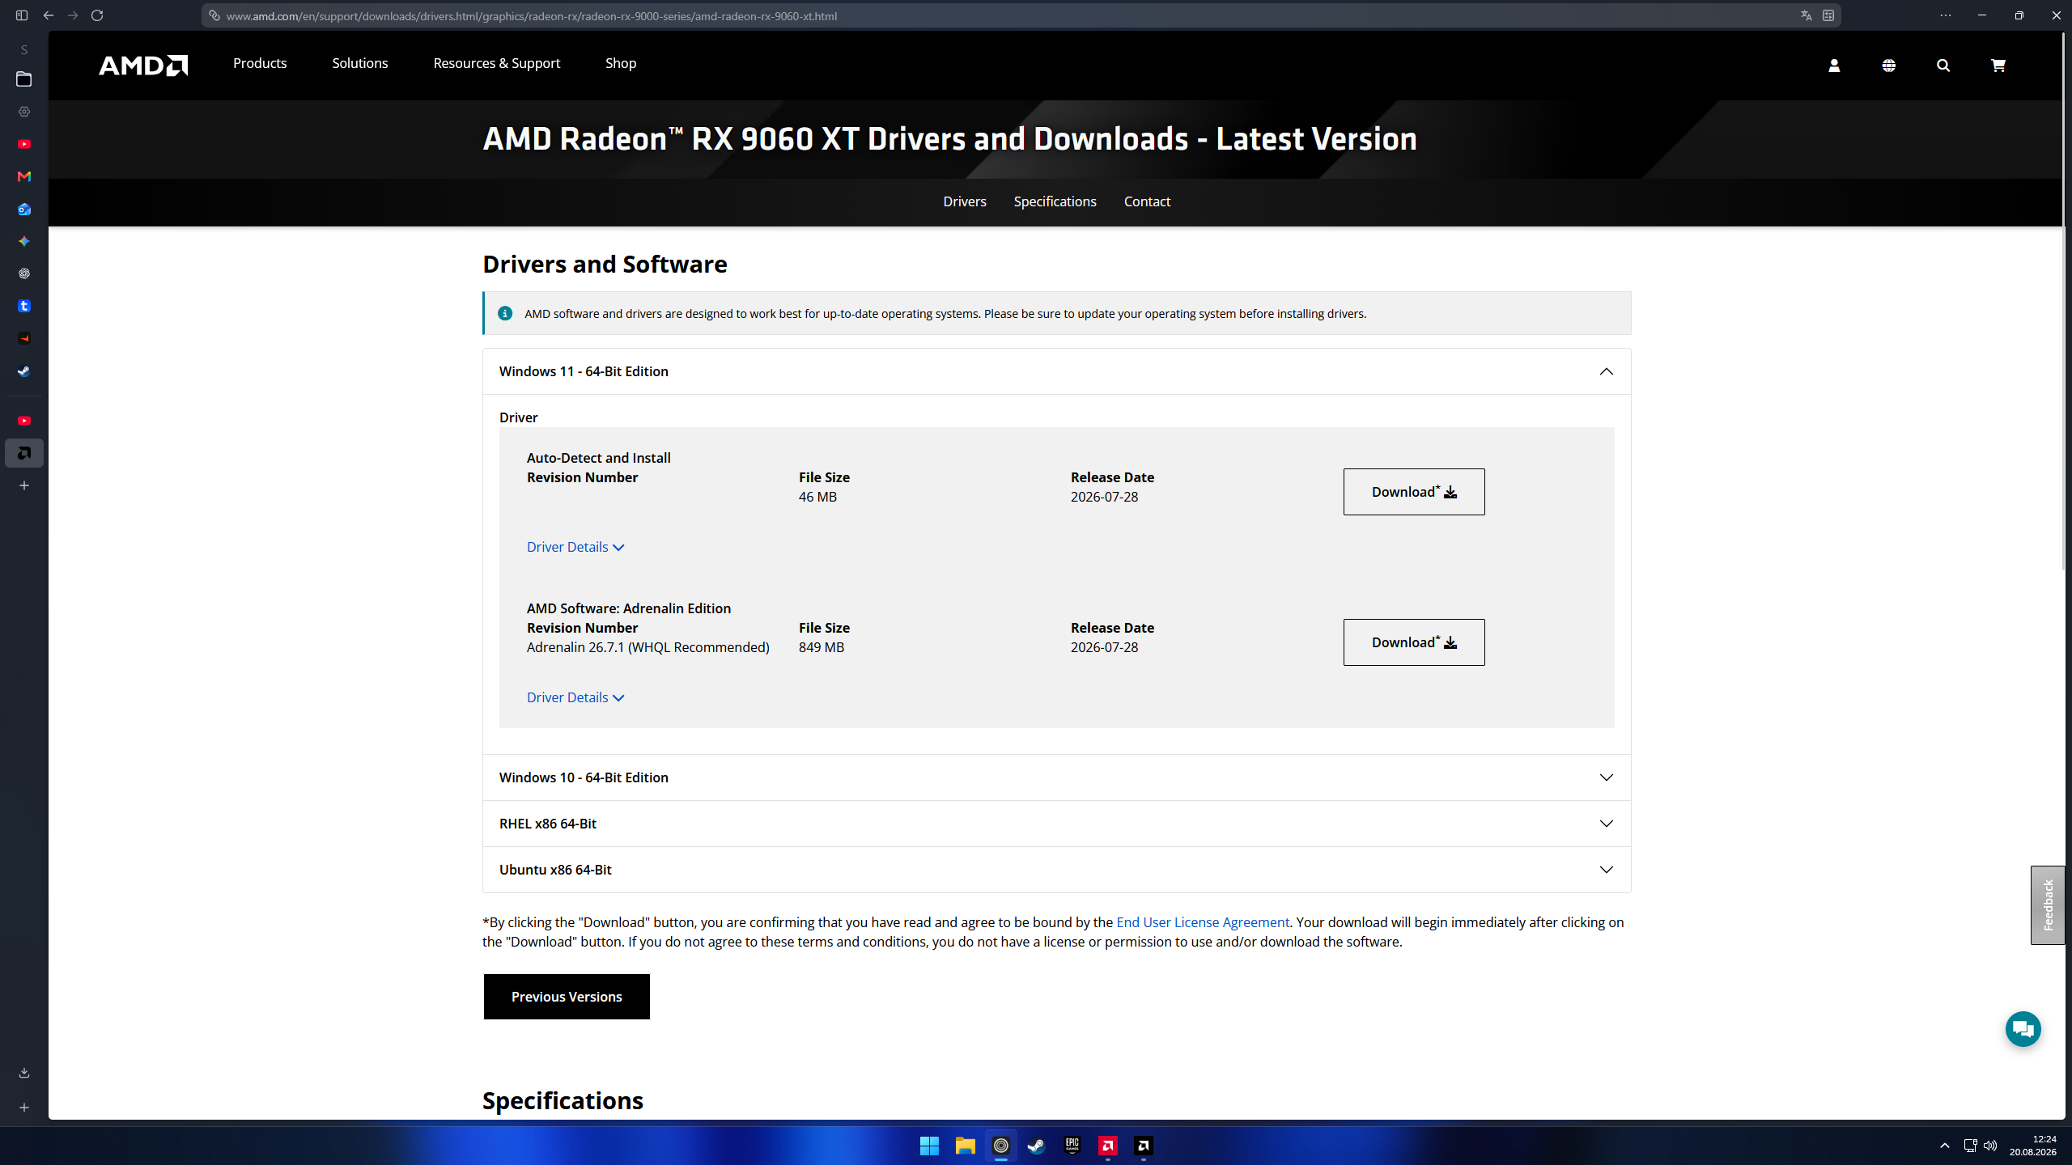The image size is (2072, 1165).
Task: Open the taskbar volume control icon
Action: click(1990, 1146)
